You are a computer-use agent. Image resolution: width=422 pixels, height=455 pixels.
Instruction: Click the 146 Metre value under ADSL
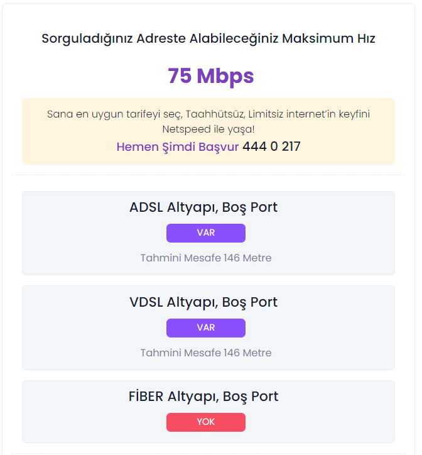(x=247, y=258)
